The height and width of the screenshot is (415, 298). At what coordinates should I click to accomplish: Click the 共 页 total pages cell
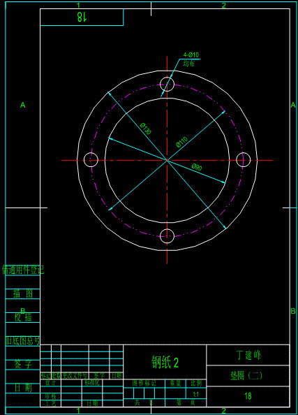coord(144,402)
